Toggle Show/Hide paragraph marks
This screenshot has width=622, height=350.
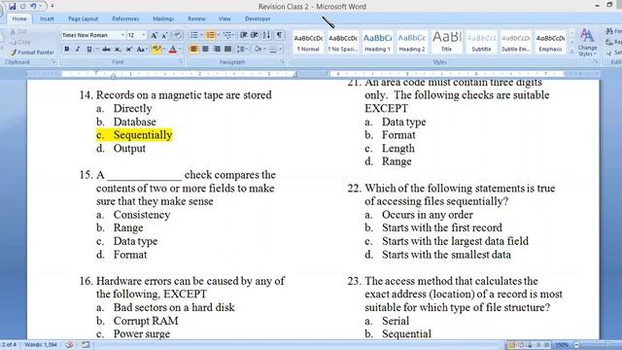point(280,35)
